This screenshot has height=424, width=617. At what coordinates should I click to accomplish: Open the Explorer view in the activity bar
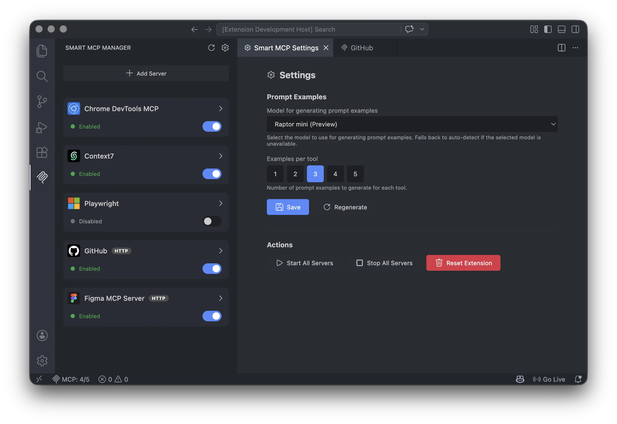42,51
